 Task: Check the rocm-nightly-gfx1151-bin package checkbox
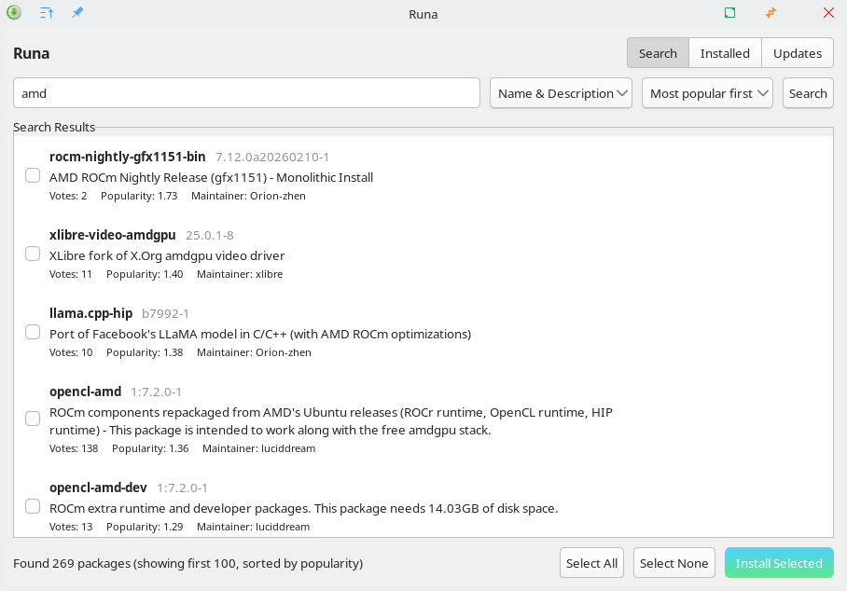coord(33,175)
